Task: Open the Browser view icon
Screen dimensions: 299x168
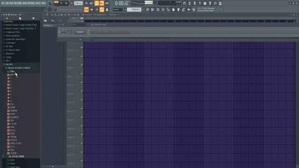Action: [168, 9]
